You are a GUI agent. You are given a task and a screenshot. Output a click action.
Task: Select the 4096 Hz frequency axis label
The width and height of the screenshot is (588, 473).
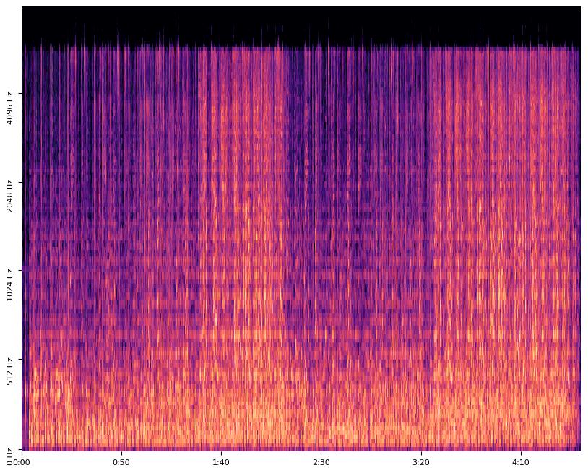point(9,108)
